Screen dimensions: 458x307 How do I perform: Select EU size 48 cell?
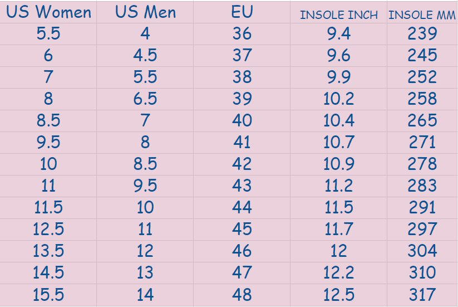tap(242, 295)
